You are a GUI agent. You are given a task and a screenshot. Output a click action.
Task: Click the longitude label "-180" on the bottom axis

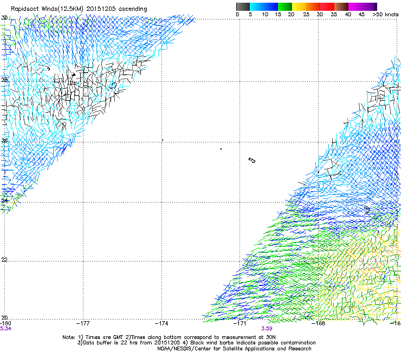pyautogui.click(x=5, y=323)
